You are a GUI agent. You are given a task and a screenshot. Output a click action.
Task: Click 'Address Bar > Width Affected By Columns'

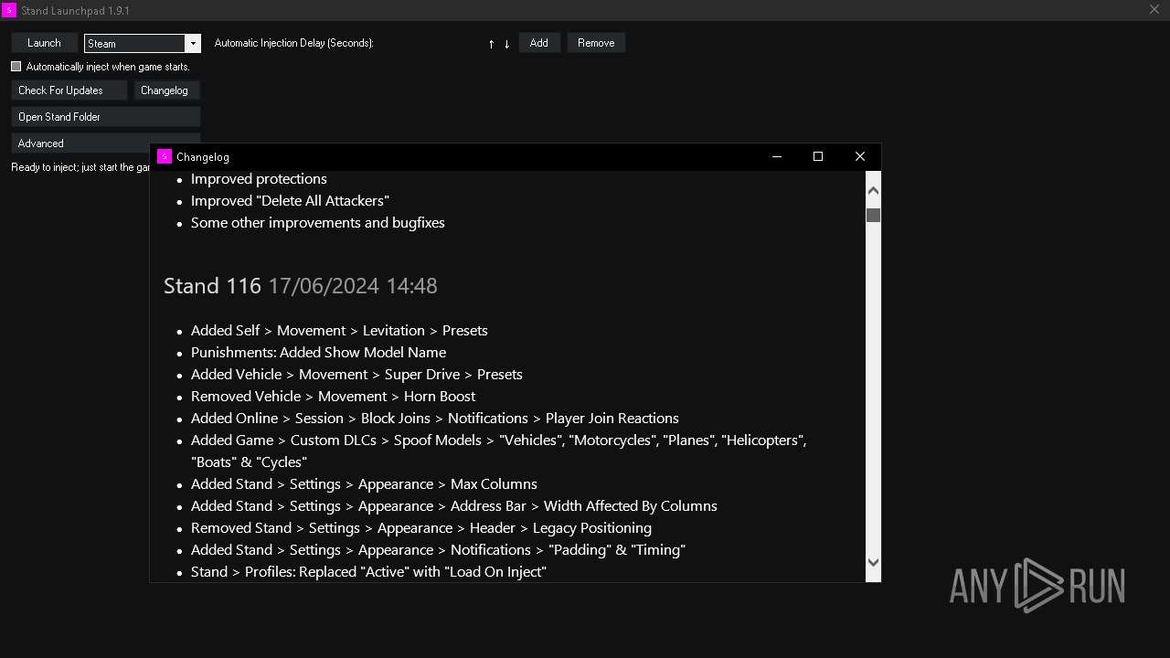click(x=454, y=506)
